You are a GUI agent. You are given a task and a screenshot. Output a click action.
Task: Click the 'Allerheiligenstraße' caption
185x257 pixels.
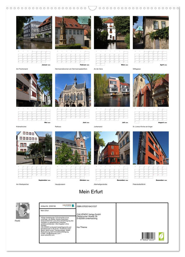pyautogui.click(x=101, y=184)
